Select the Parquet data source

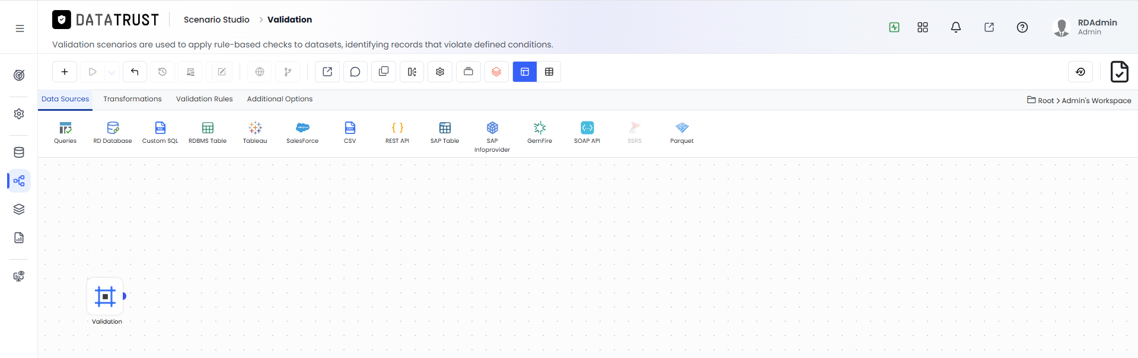click(x=682, y=133)
